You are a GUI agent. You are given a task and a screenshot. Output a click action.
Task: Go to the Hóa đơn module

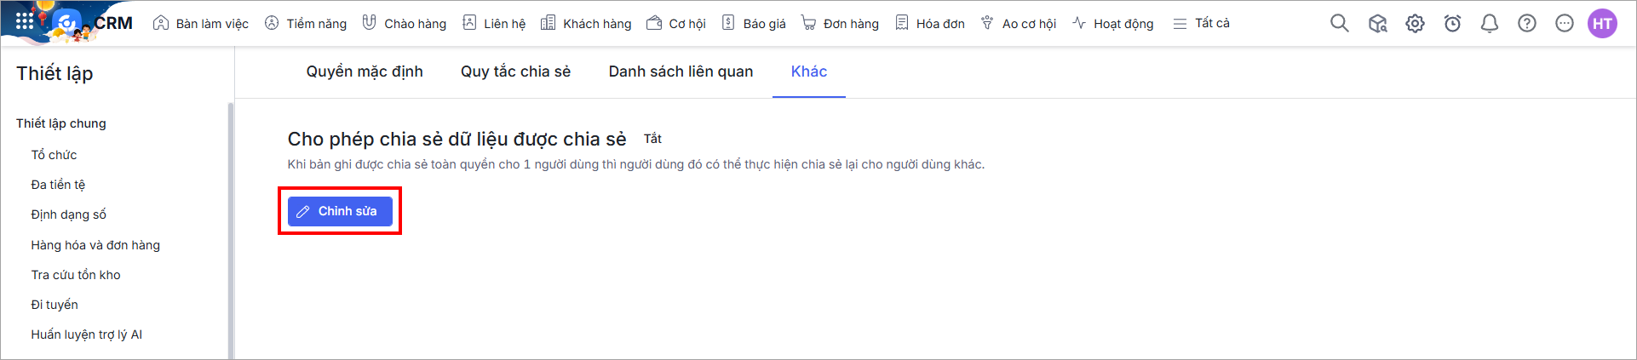pos(930,24)
